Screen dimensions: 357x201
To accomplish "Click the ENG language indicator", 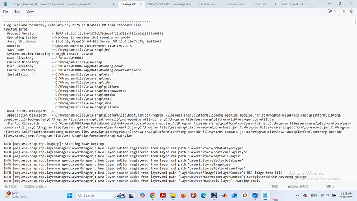I will coord(314,195).
